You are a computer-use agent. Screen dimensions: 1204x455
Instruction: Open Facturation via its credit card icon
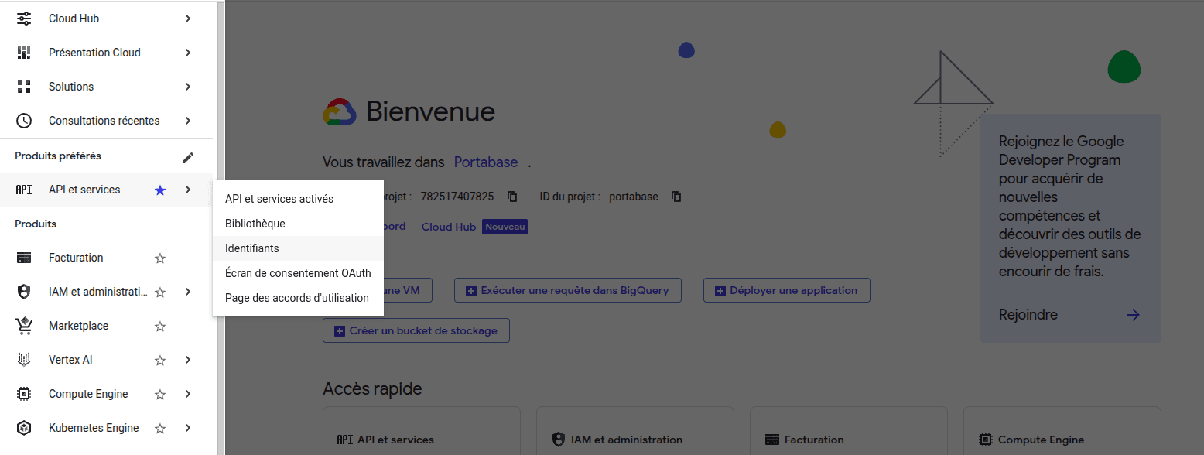23,257
